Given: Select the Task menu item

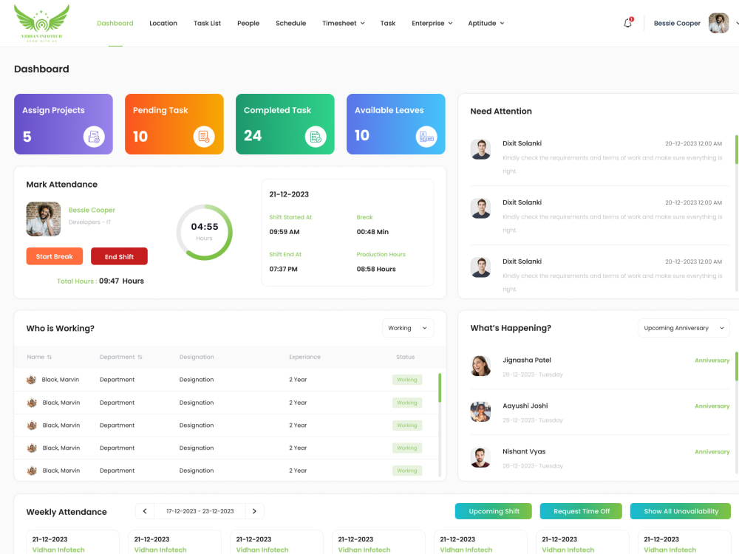Looking at the screenshot, I should pyautogui.click(x=388, y=23).
